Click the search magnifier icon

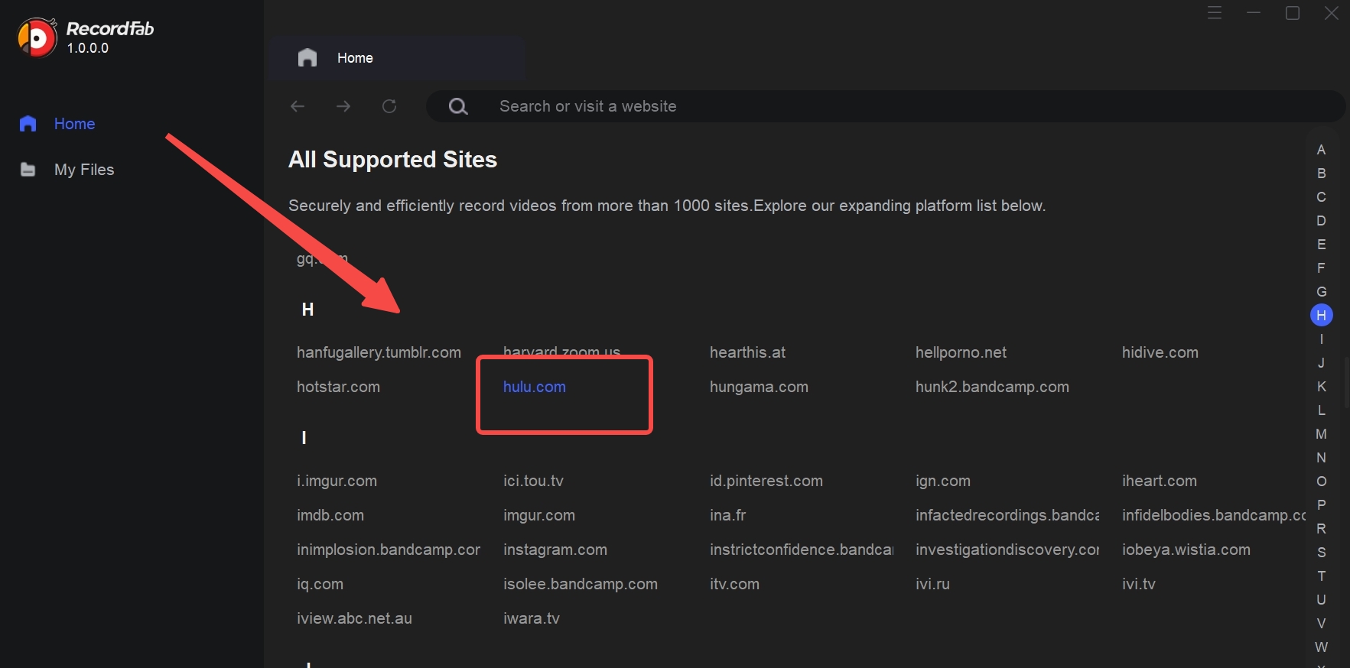point(458,106)
